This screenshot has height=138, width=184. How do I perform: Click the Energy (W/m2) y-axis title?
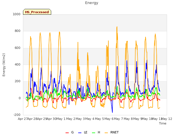[x=4, y=65]
